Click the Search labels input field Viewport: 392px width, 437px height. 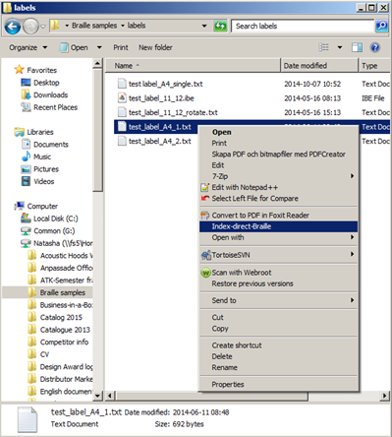pyautogui.click(x=303, y=26)
